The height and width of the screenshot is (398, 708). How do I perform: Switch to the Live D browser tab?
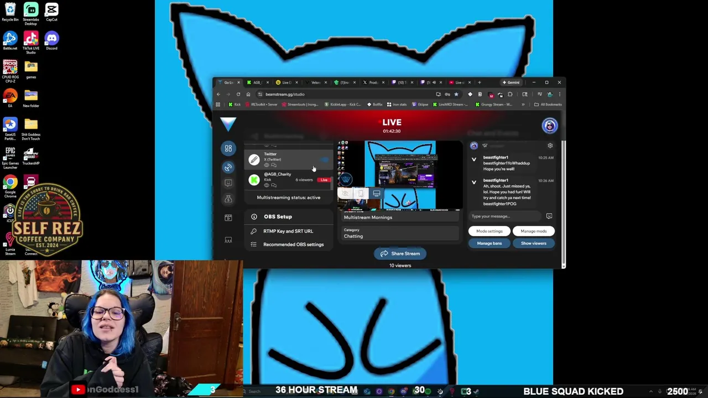pyautogui.click(x=286, y=82)
